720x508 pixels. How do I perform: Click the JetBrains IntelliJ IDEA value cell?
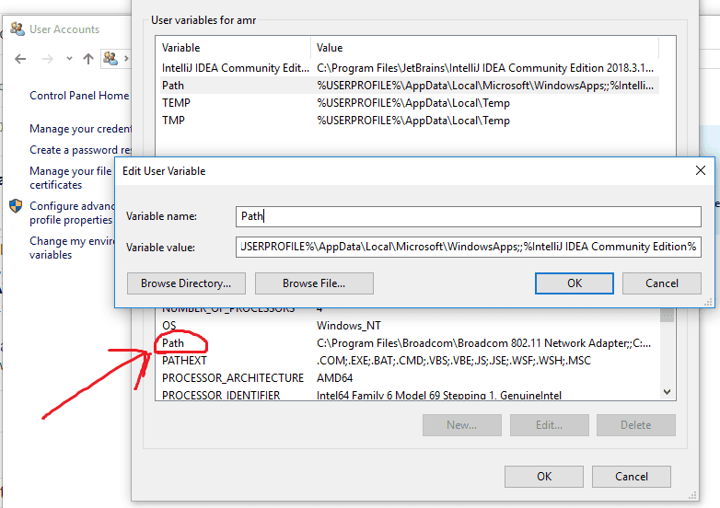[485, 68]
